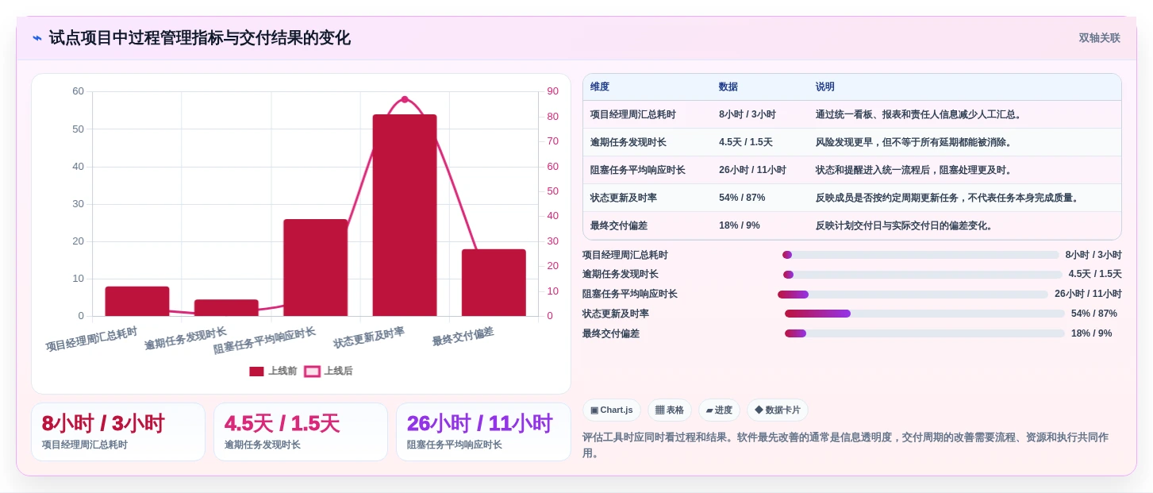Click the 维度 column header
The image size is (1153, 493).
[600, 87]
